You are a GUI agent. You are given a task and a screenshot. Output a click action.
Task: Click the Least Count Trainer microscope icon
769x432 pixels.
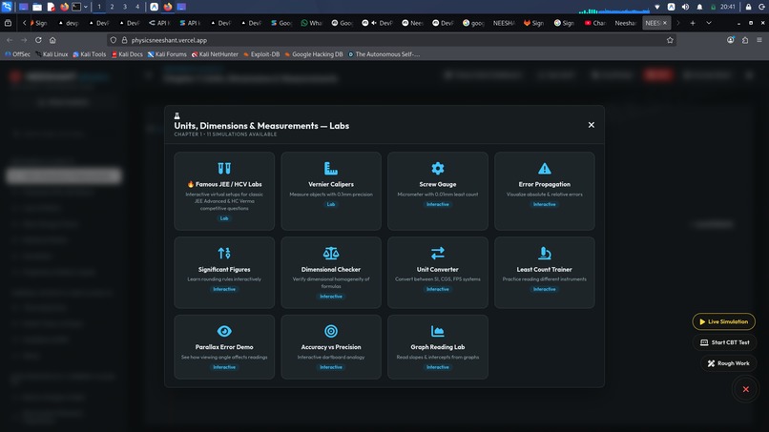(545, 253)
